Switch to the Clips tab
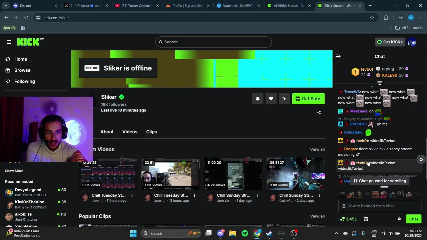The width and height of the screenshot is (427, 240). [151, 132]
